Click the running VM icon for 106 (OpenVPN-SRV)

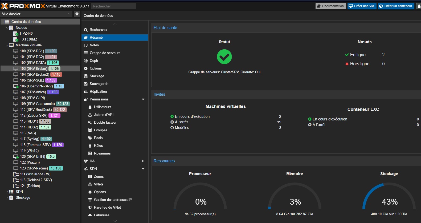16,86
